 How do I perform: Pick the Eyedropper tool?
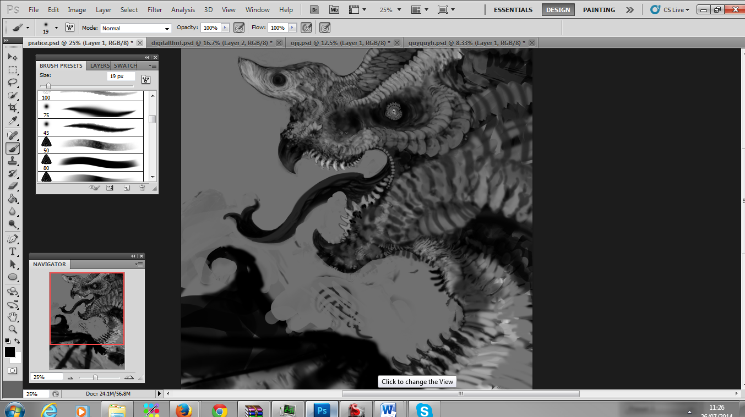coord(13,121)
